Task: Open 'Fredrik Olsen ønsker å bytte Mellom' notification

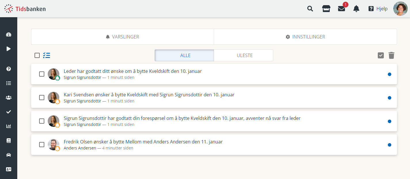Action: pyautogui.click(x=214, y=145)
